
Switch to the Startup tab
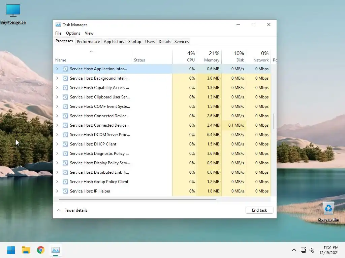[135, 41]
